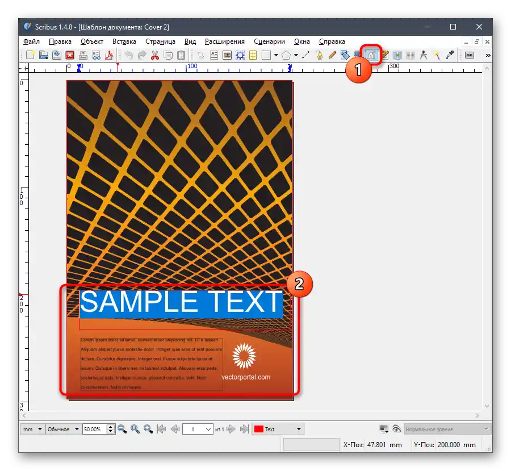The width and height of the screenshot is (511, 471).
Task: Activate the Eyedropper tool
Action: pos(450,55)
